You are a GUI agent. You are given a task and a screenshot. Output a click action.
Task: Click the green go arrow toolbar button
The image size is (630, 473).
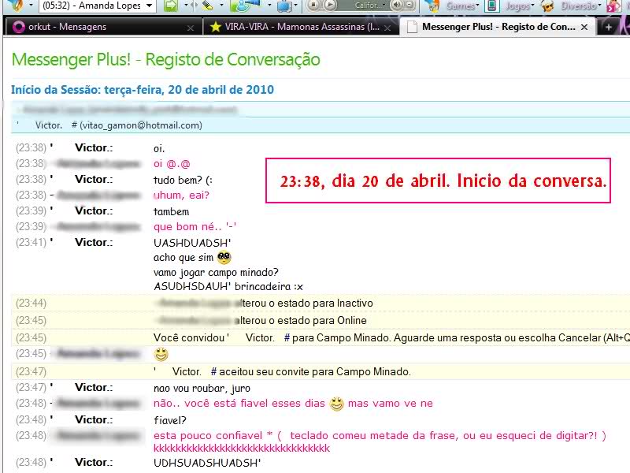[170, 6]
